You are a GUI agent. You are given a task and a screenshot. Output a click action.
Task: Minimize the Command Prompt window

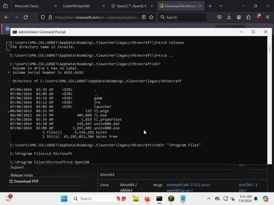click(241, 32)
